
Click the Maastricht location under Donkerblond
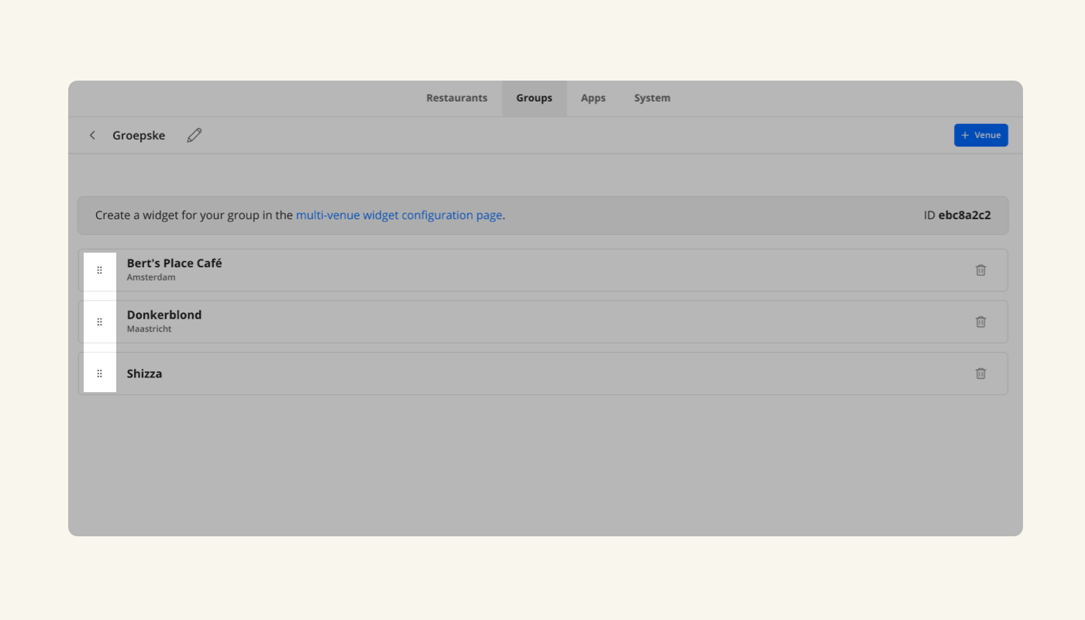149,329
